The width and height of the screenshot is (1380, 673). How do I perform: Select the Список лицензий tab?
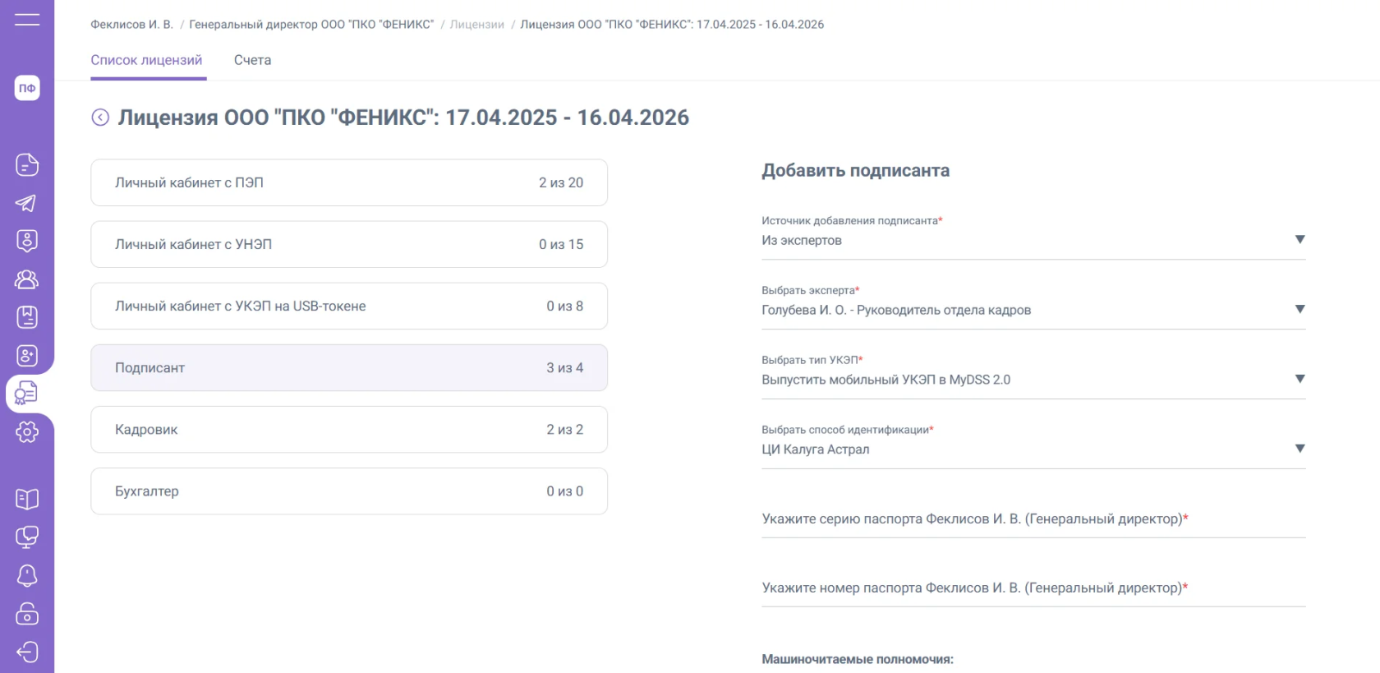pos(146,60)
